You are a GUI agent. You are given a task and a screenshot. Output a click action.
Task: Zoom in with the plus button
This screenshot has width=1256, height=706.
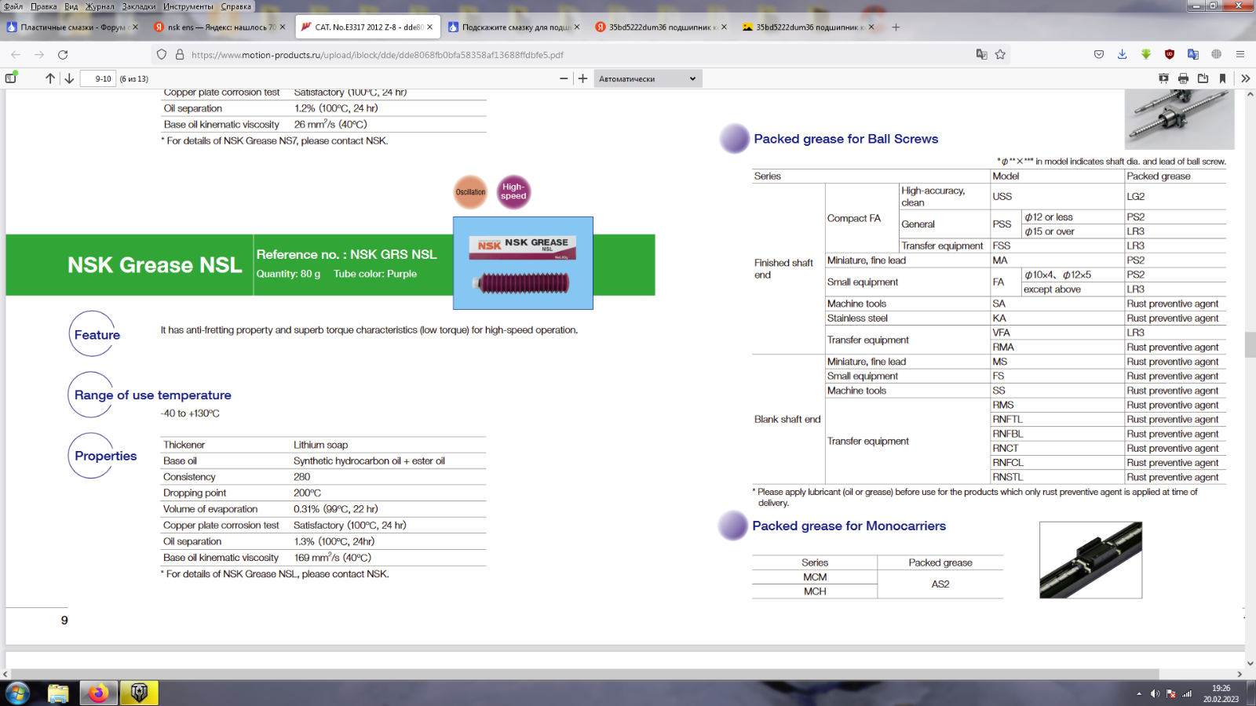(x=582, y=78)
